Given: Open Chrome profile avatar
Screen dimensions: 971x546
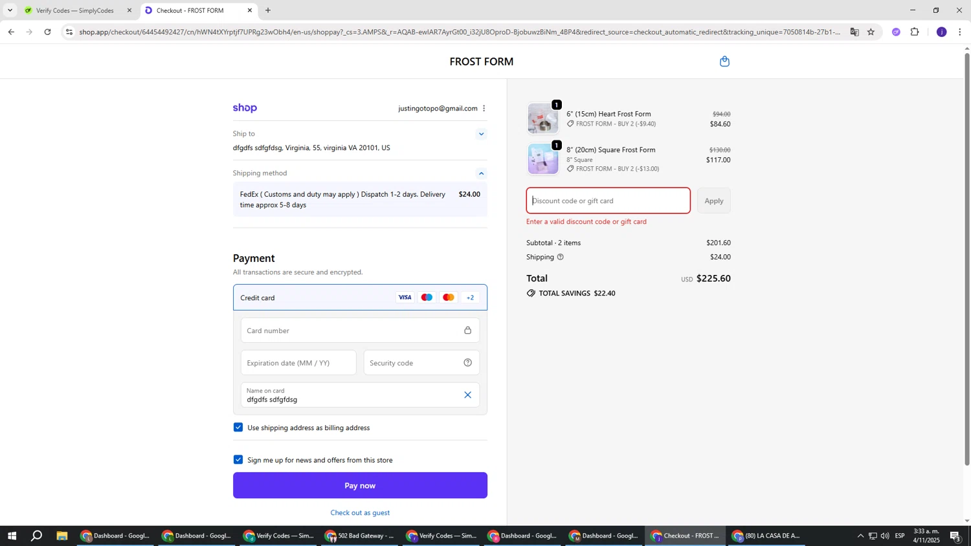Looking at the screenshot, I should pos(941,32).
